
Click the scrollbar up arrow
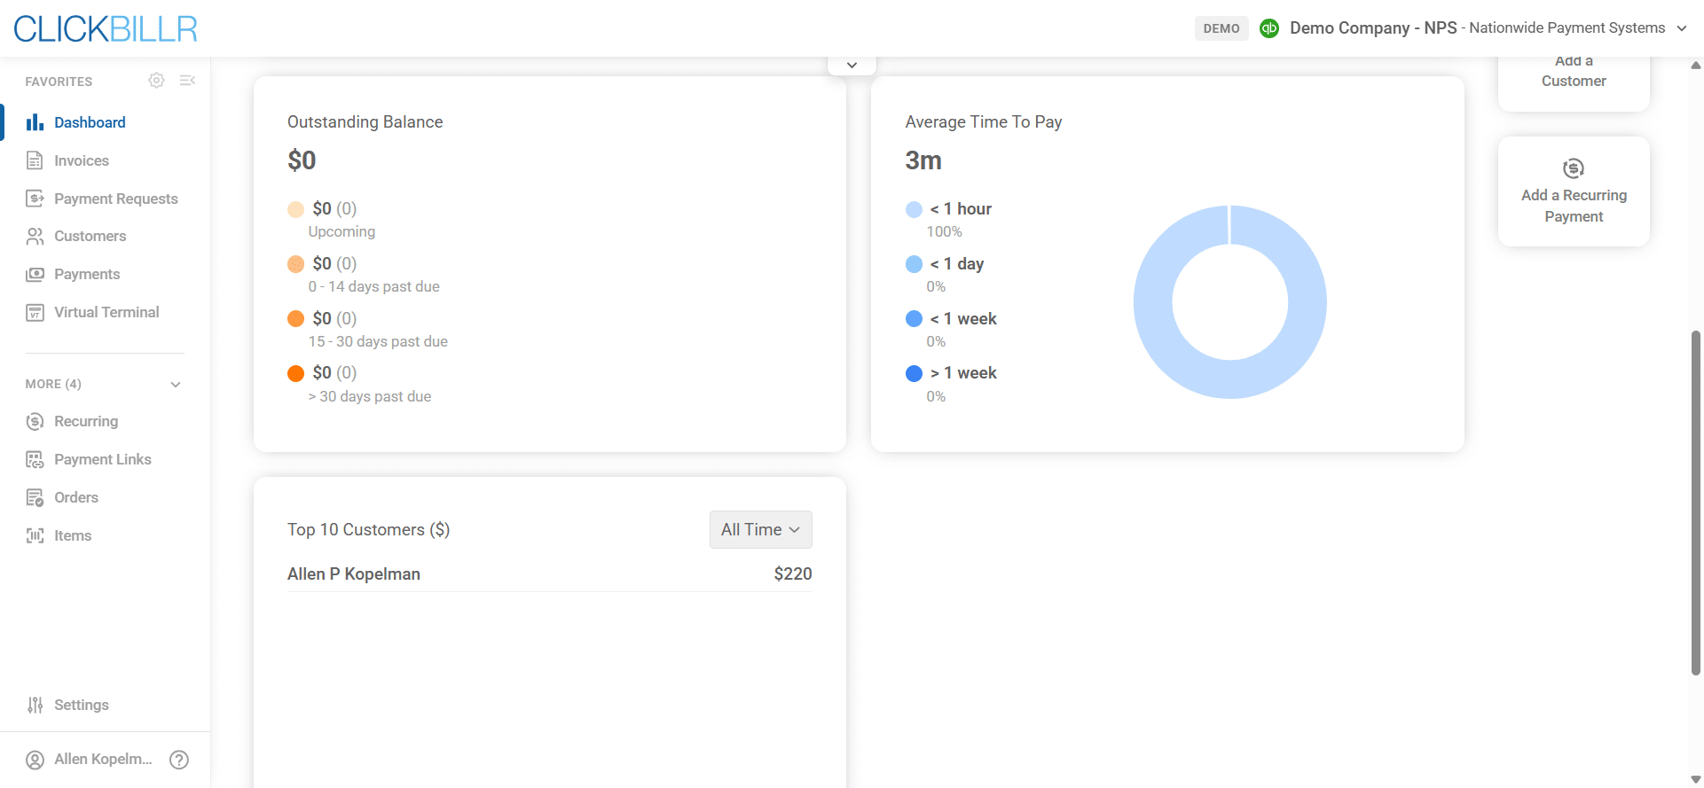coord(1696,65)
